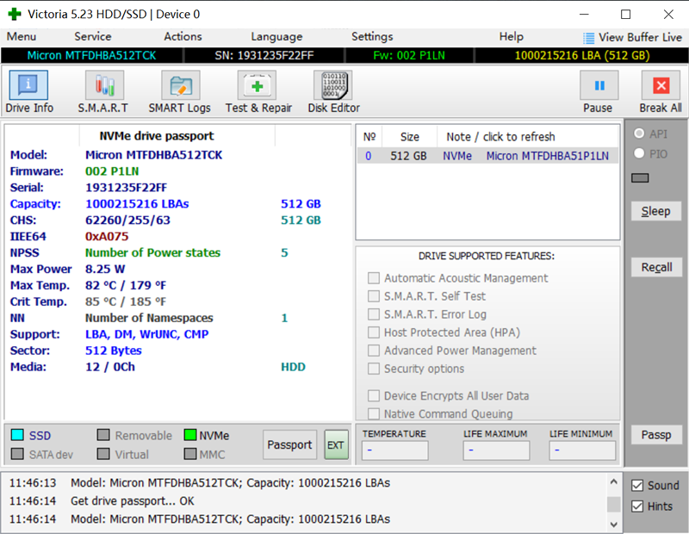Screen dimensions: 689x534
Task: Toggle Native Command Queuing checkbox
Action: click(374, 414)
